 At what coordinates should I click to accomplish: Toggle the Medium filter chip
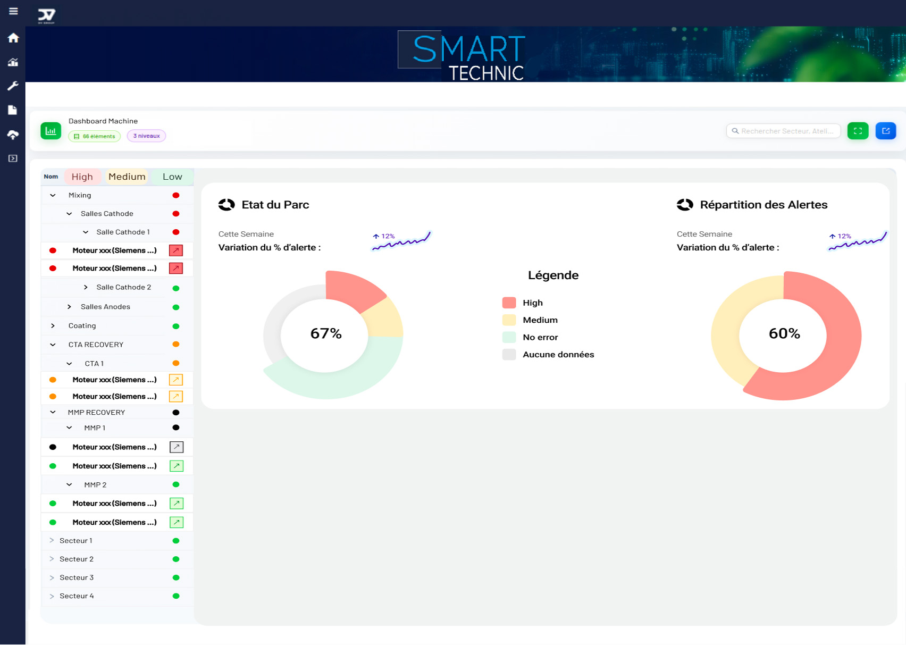tap(127, 177)
